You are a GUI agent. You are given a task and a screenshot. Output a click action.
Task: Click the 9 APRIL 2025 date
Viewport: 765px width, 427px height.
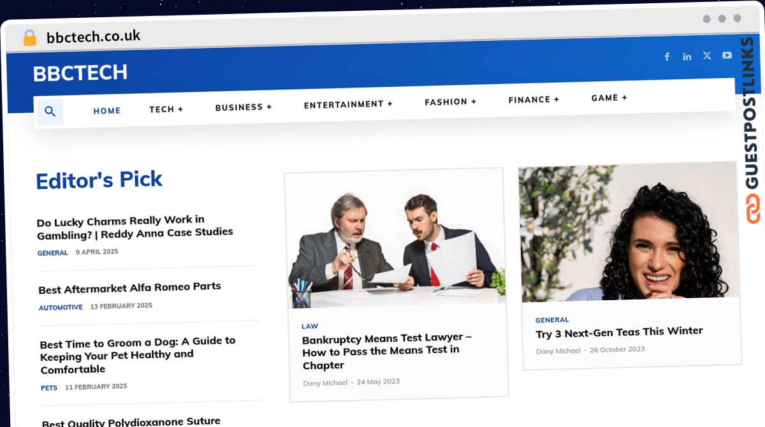[x=97, y=252]
